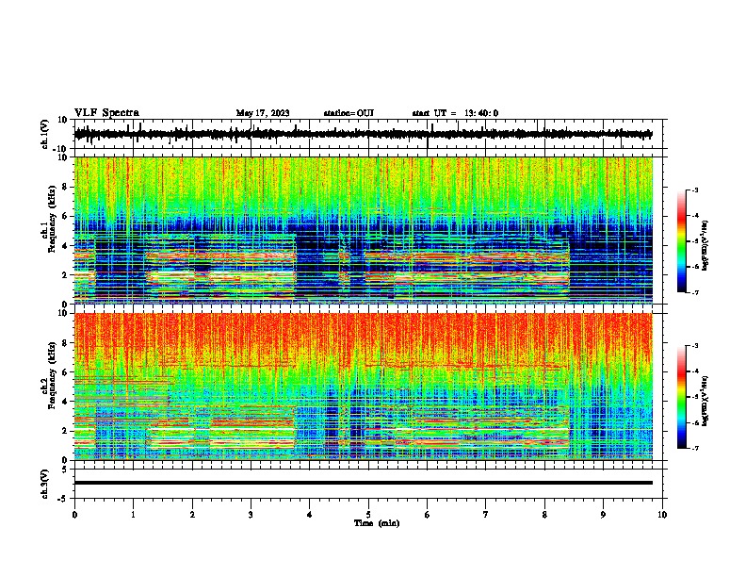This screenshot has height=577, width=746.
Task: Click the "-7" tick on ch.1 colorbar
Action: 694,292
